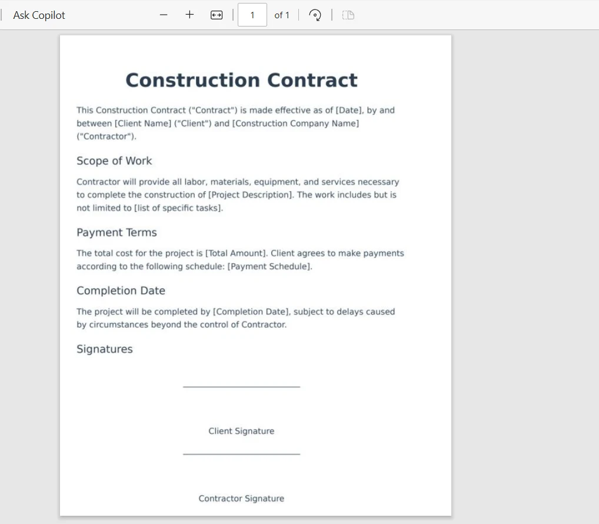The width and height of the screenshot is (599, 524).
Task: Click the Scope of Work heading
Action: click(114, 161)
